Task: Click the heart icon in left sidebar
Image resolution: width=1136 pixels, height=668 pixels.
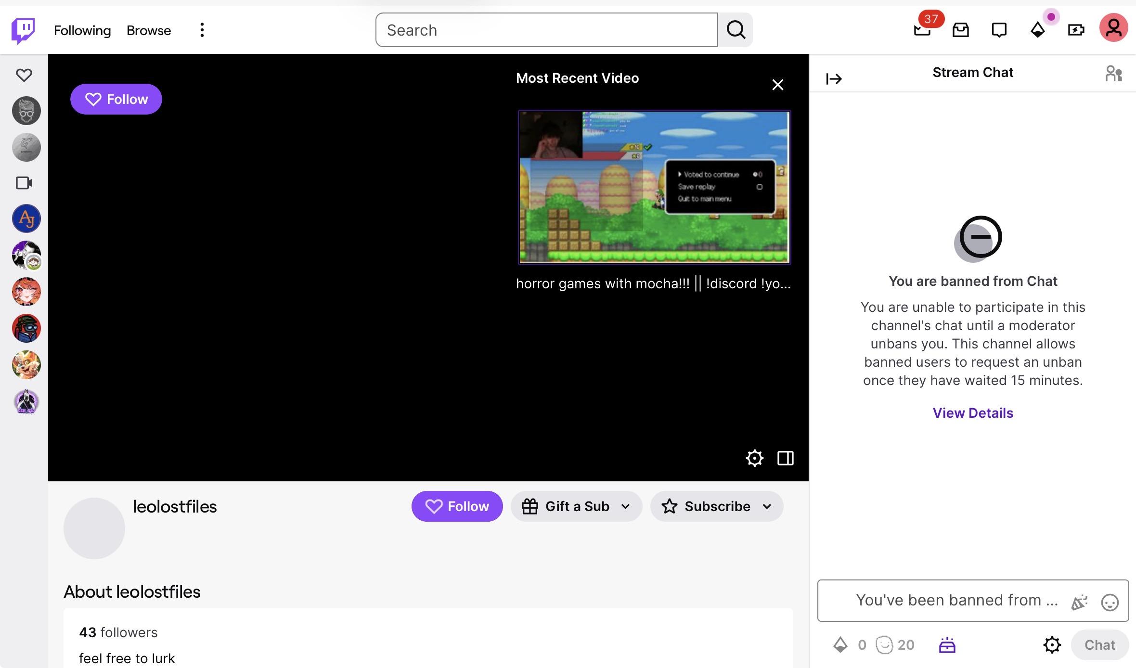Action: [x=24, y=75]
